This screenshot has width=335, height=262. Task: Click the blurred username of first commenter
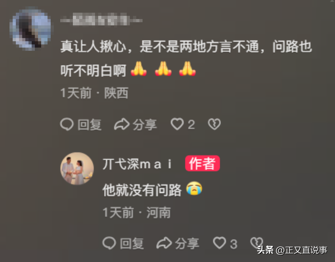[101, 20]
